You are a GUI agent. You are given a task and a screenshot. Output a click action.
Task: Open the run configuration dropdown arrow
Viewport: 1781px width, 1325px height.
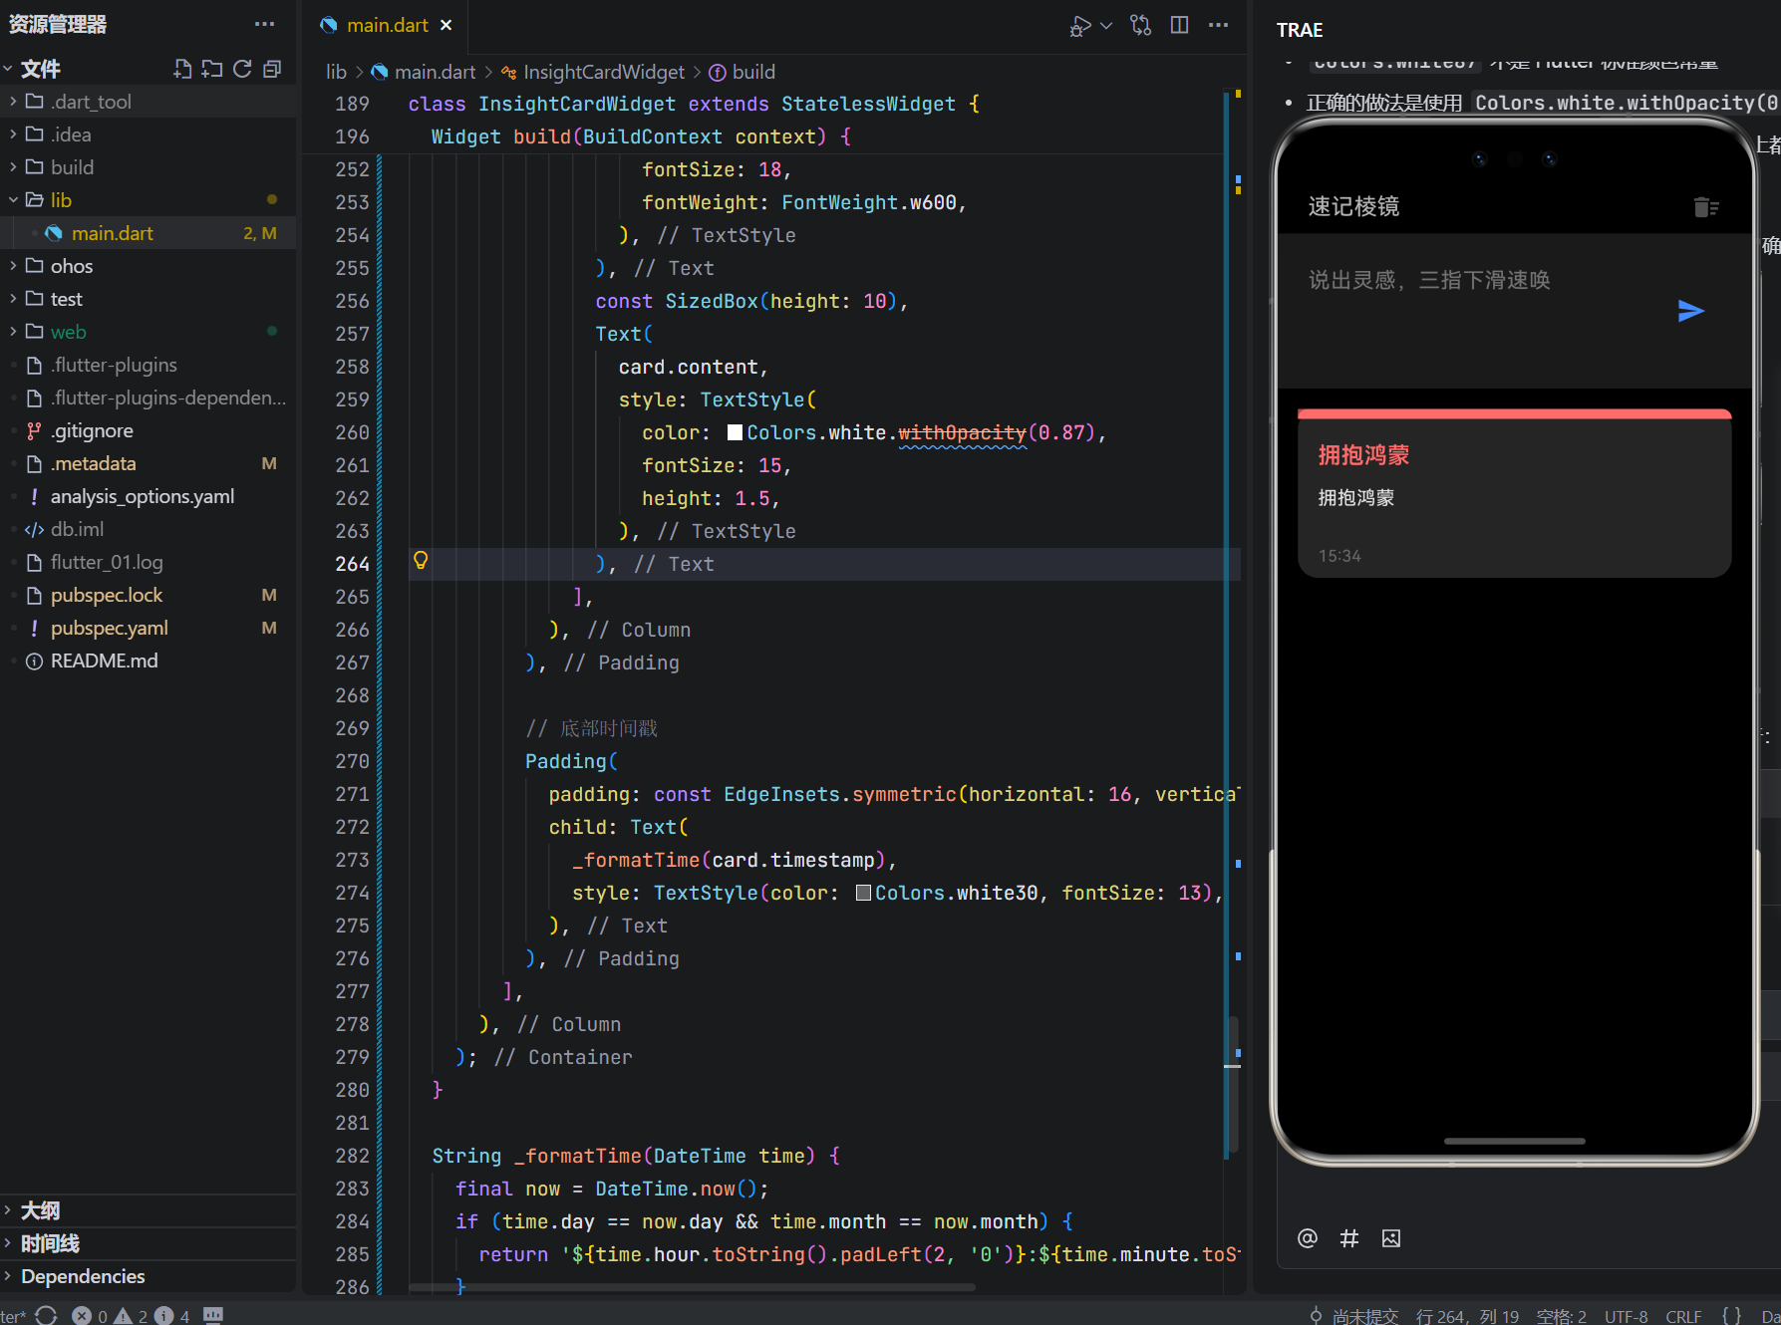tap(1106, 25)
